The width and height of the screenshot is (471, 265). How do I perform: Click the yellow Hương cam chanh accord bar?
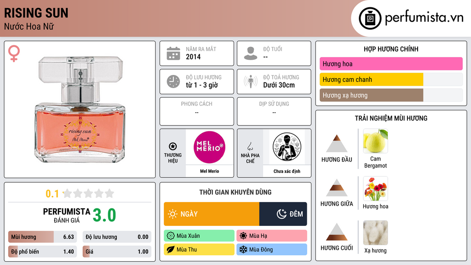point(391,80)
